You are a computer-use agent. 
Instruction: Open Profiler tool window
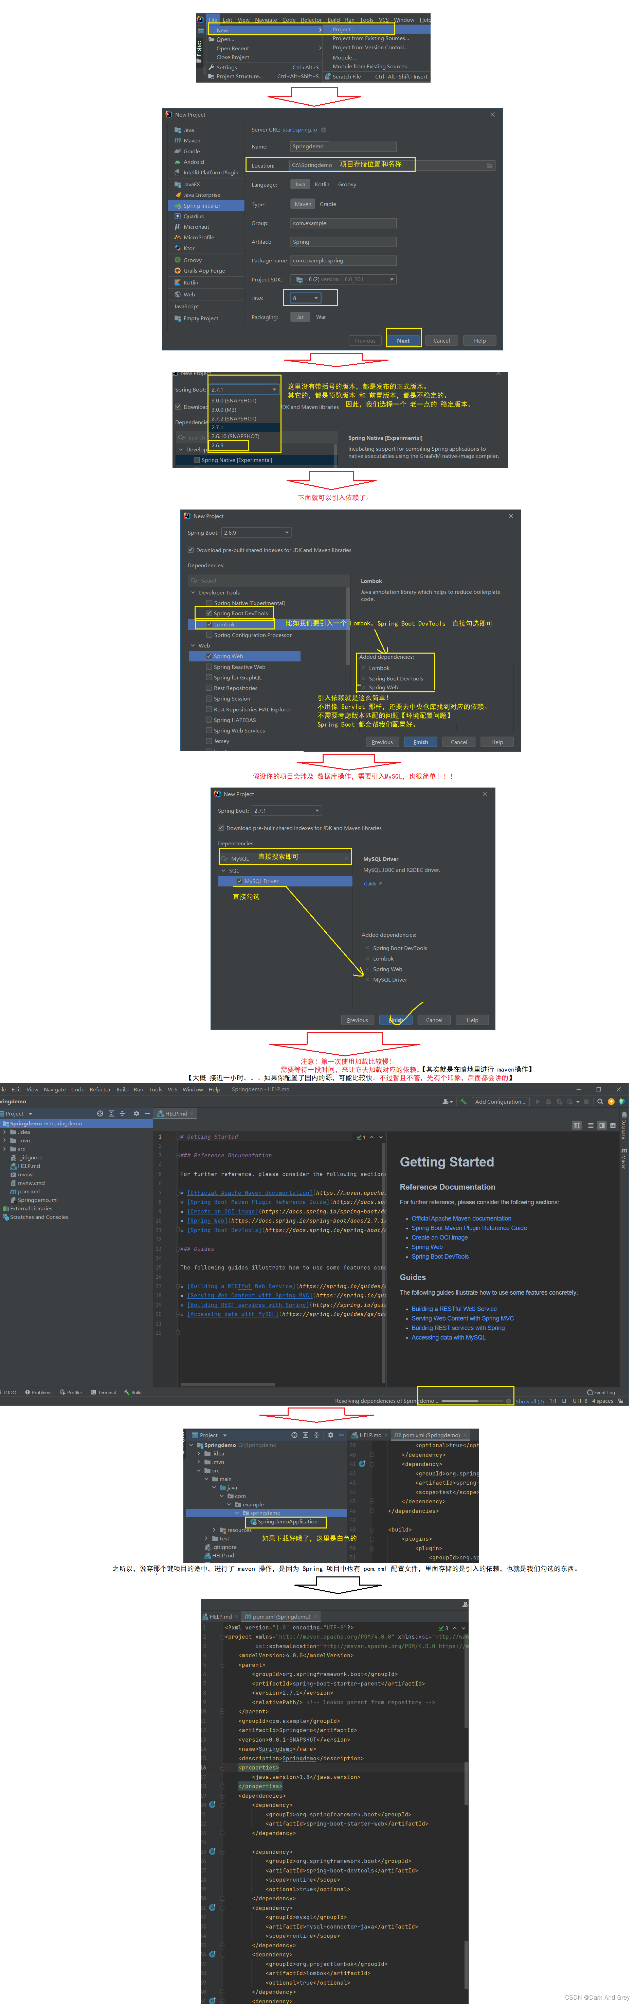[x=71, y=1393]
